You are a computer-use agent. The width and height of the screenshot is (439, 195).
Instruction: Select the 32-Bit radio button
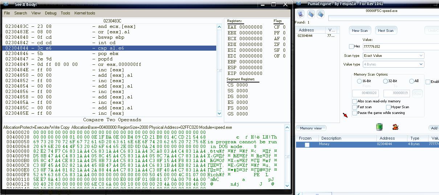[385, 81]
